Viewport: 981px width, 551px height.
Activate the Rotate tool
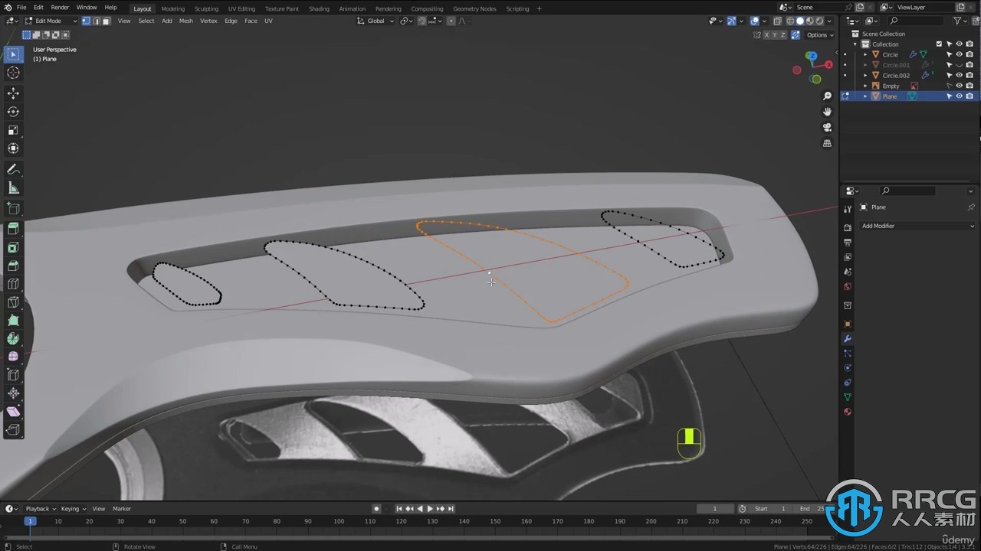pos(13,112)
